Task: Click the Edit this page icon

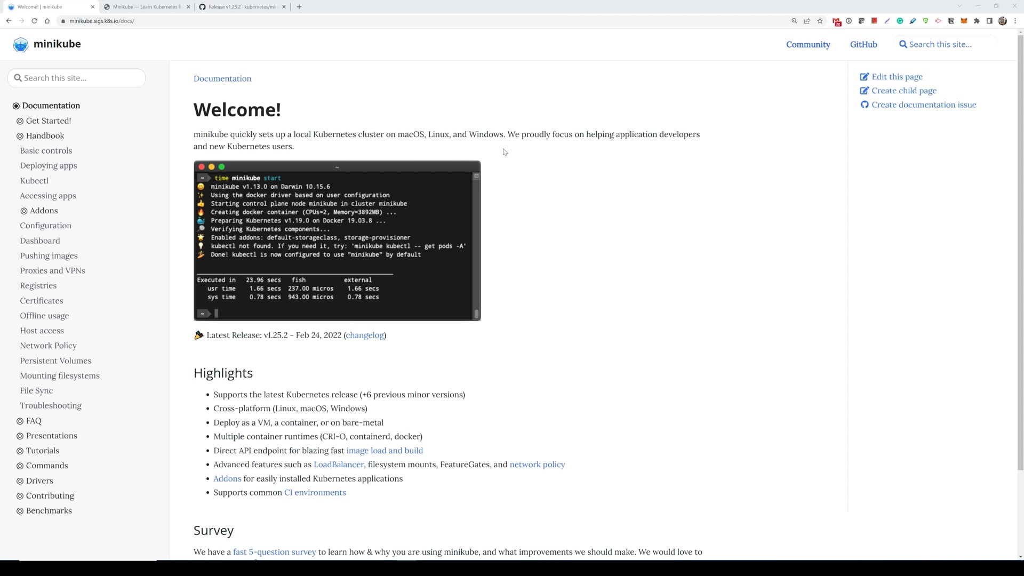Action: tap(865, 77)
